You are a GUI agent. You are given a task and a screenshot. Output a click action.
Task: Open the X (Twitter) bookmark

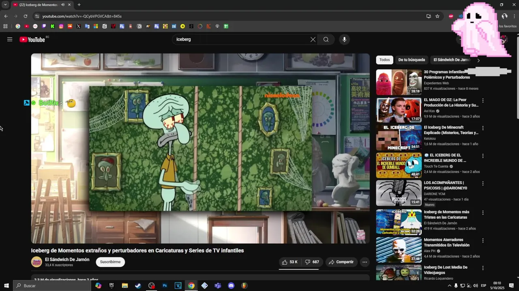(x=79, y=26)
